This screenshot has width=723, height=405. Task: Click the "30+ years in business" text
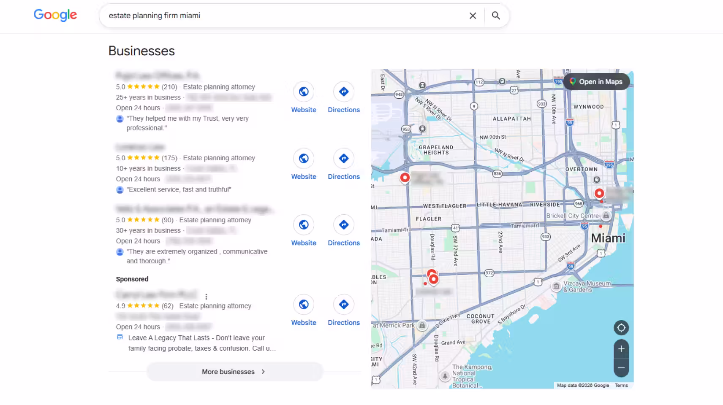click(148, 231)
